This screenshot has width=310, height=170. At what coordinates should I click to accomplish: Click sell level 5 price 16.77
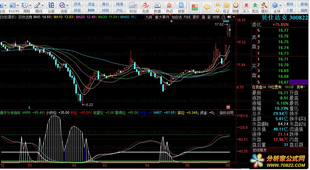[x=283, y=30]
